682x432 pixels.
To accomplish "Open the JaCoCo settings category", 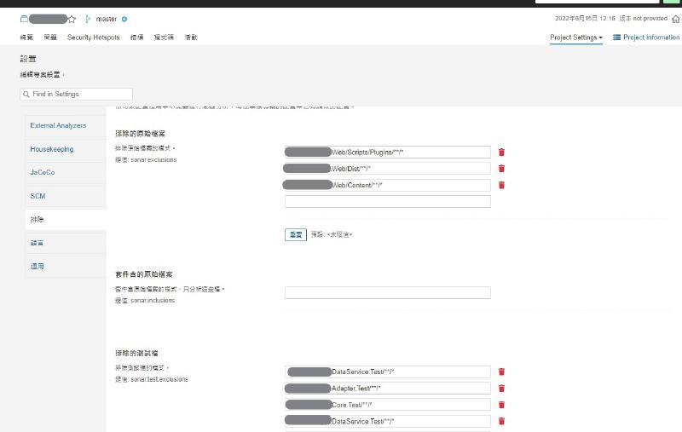I will point(42,173).
